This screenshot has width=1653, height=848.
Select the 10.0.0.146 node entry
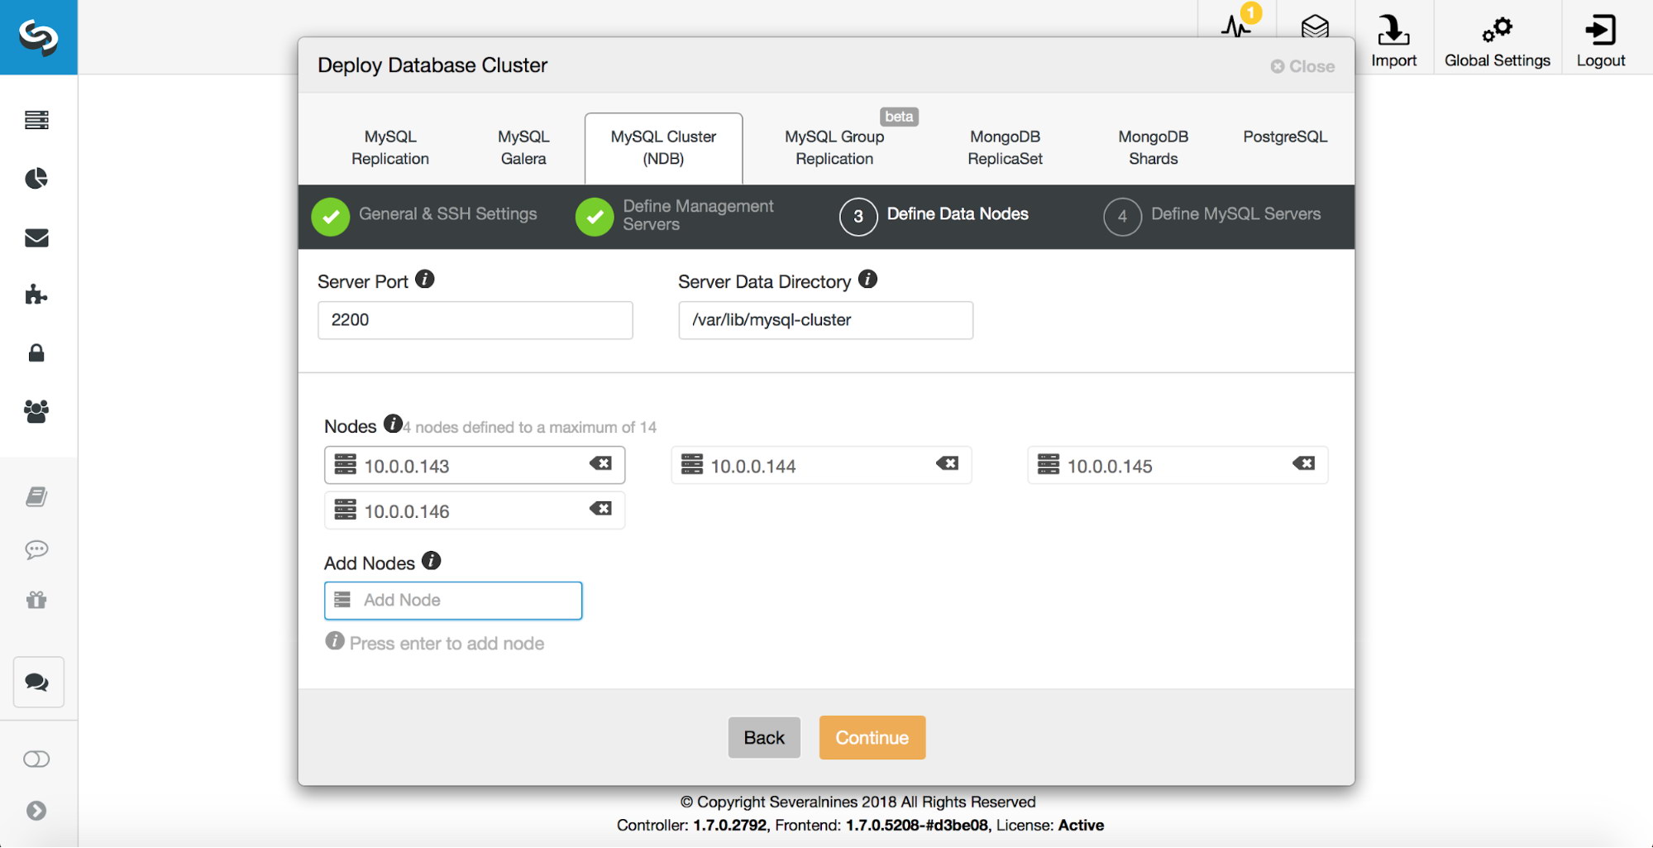[x=475, y=510]
